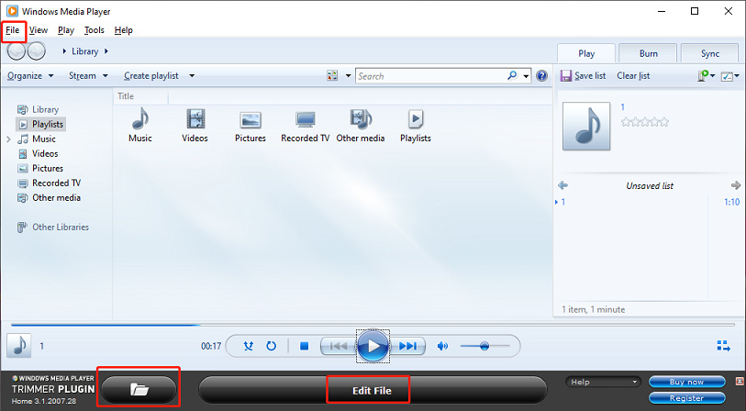This screenshot has height=411, width=746.
Task: Switch to the Burn tab
Action: point(648,54)
